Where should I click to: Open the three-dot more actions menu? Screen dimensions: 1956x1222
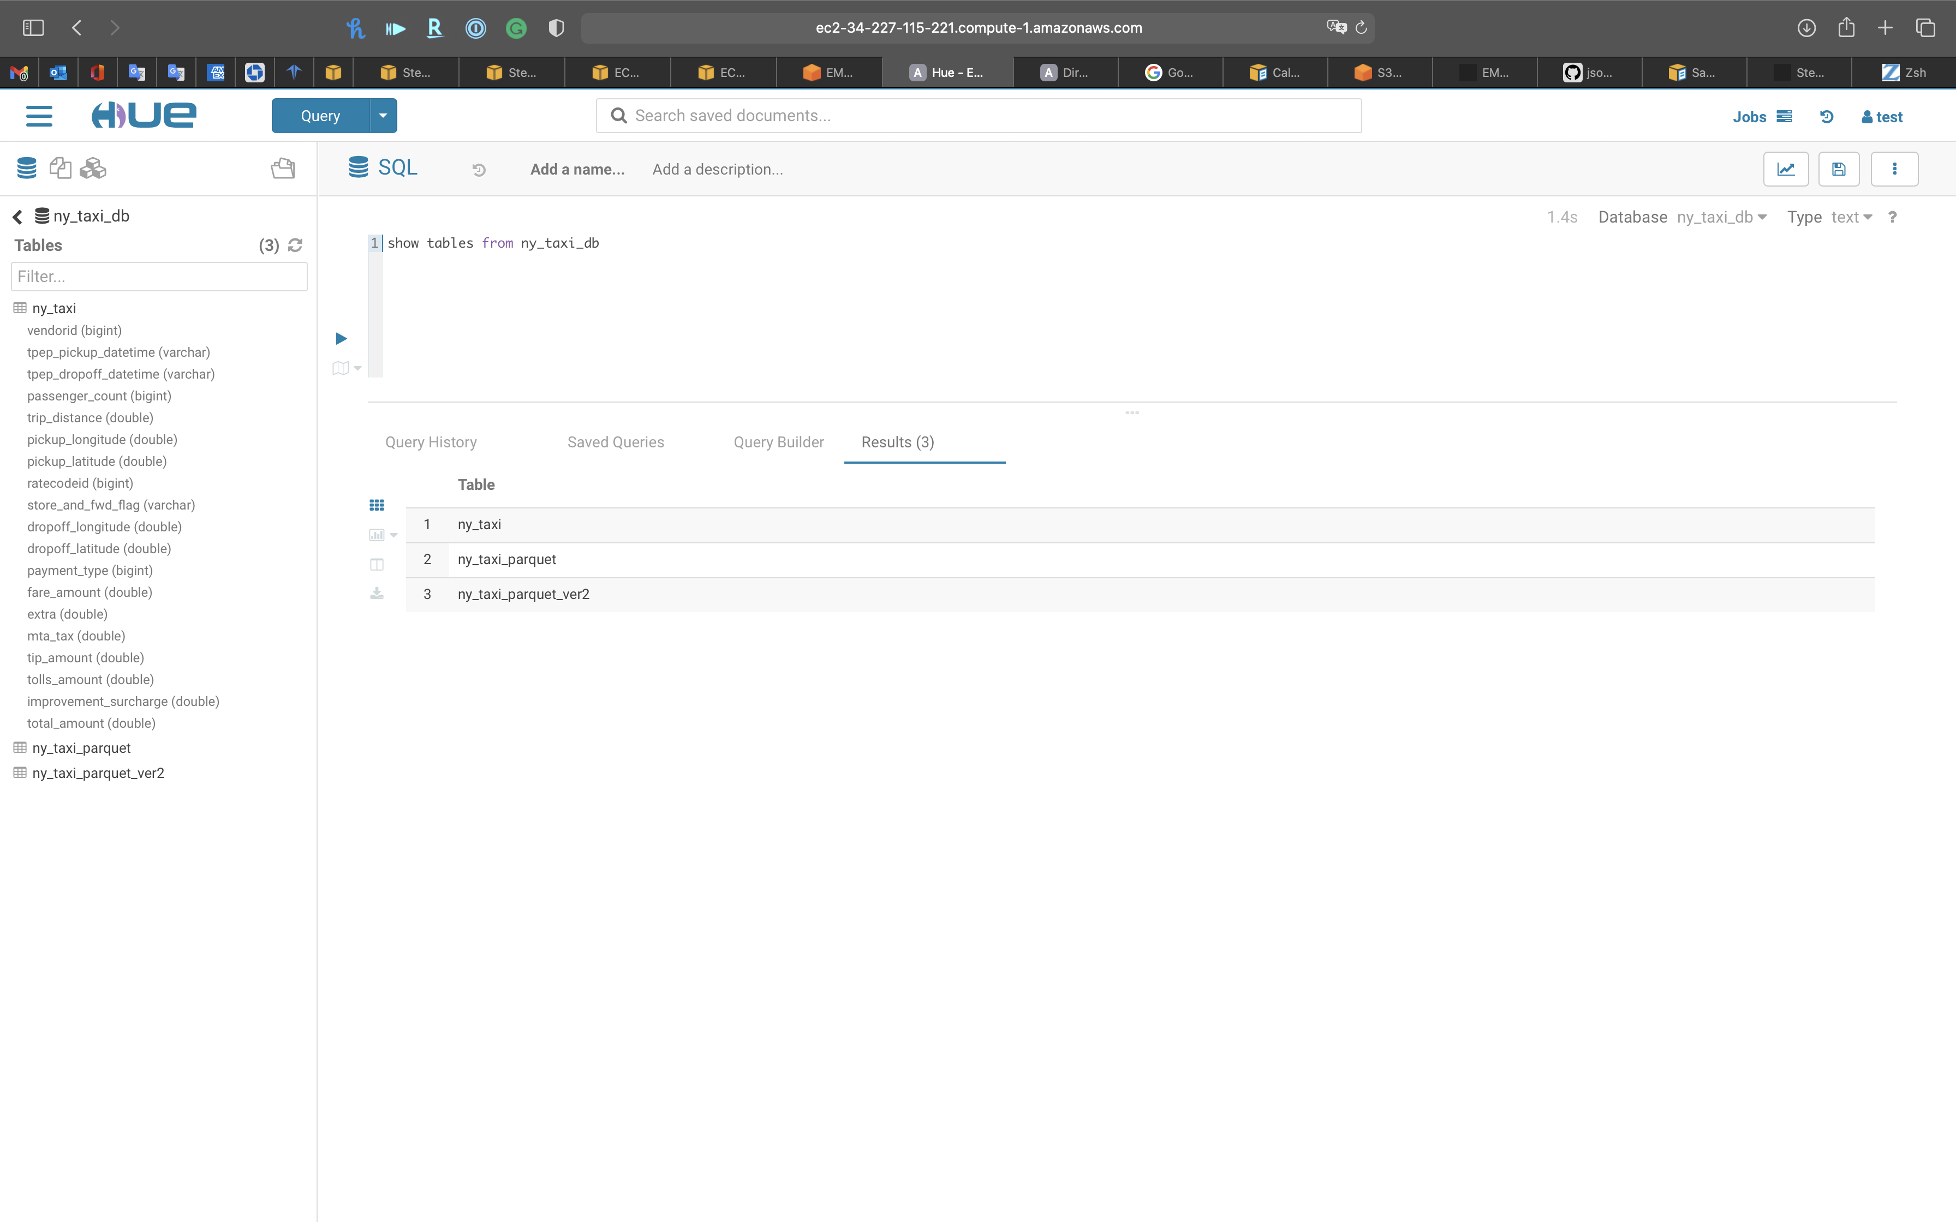(1894, 169)
